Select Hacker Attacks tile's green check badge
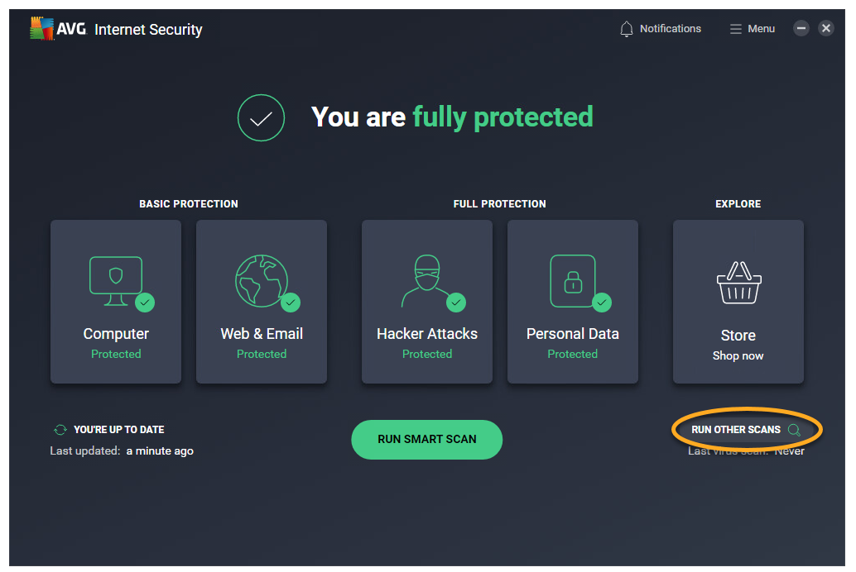Screen dimensions: 856x572 [456, 303]
